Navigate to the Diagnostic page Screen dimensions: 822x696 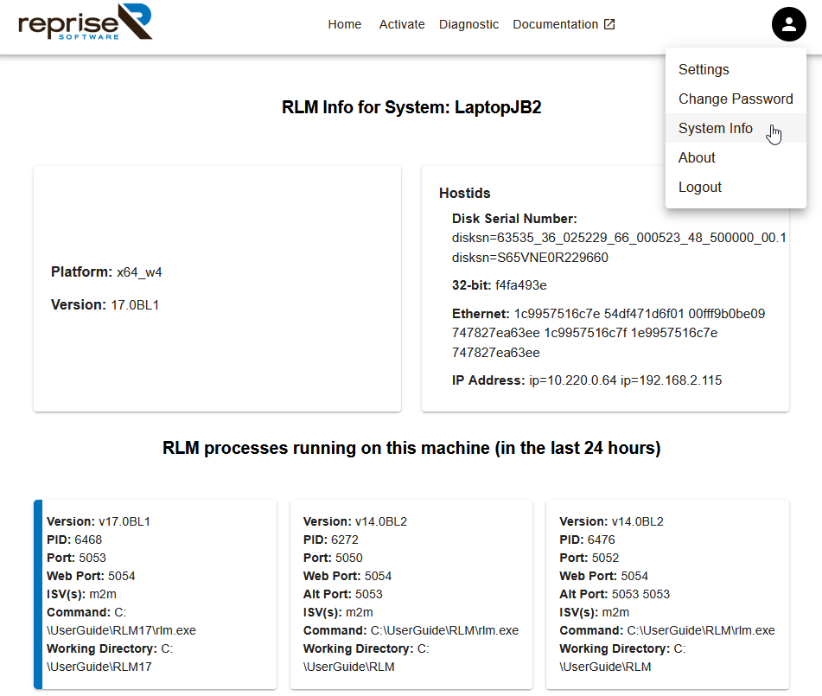click(468, 24)
